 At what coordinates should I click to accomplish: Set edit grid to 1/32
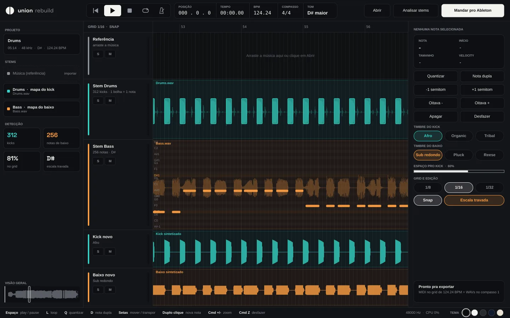[x=489, y=188]
